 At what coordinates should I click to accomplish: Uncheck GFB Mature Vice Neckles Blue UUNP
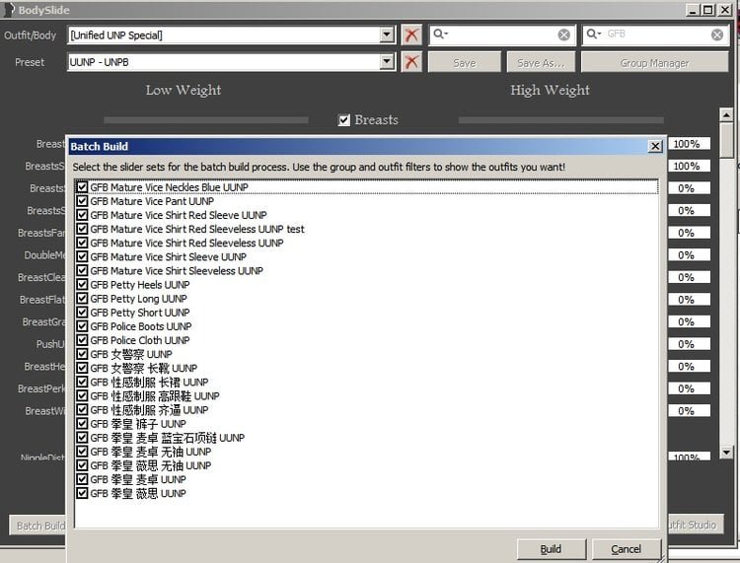(x=82, y=187)
